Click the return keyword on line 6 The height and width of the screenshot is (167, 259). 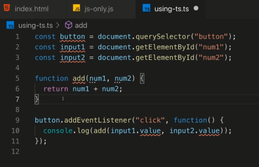pyautogui.click(x=56, y=89)
